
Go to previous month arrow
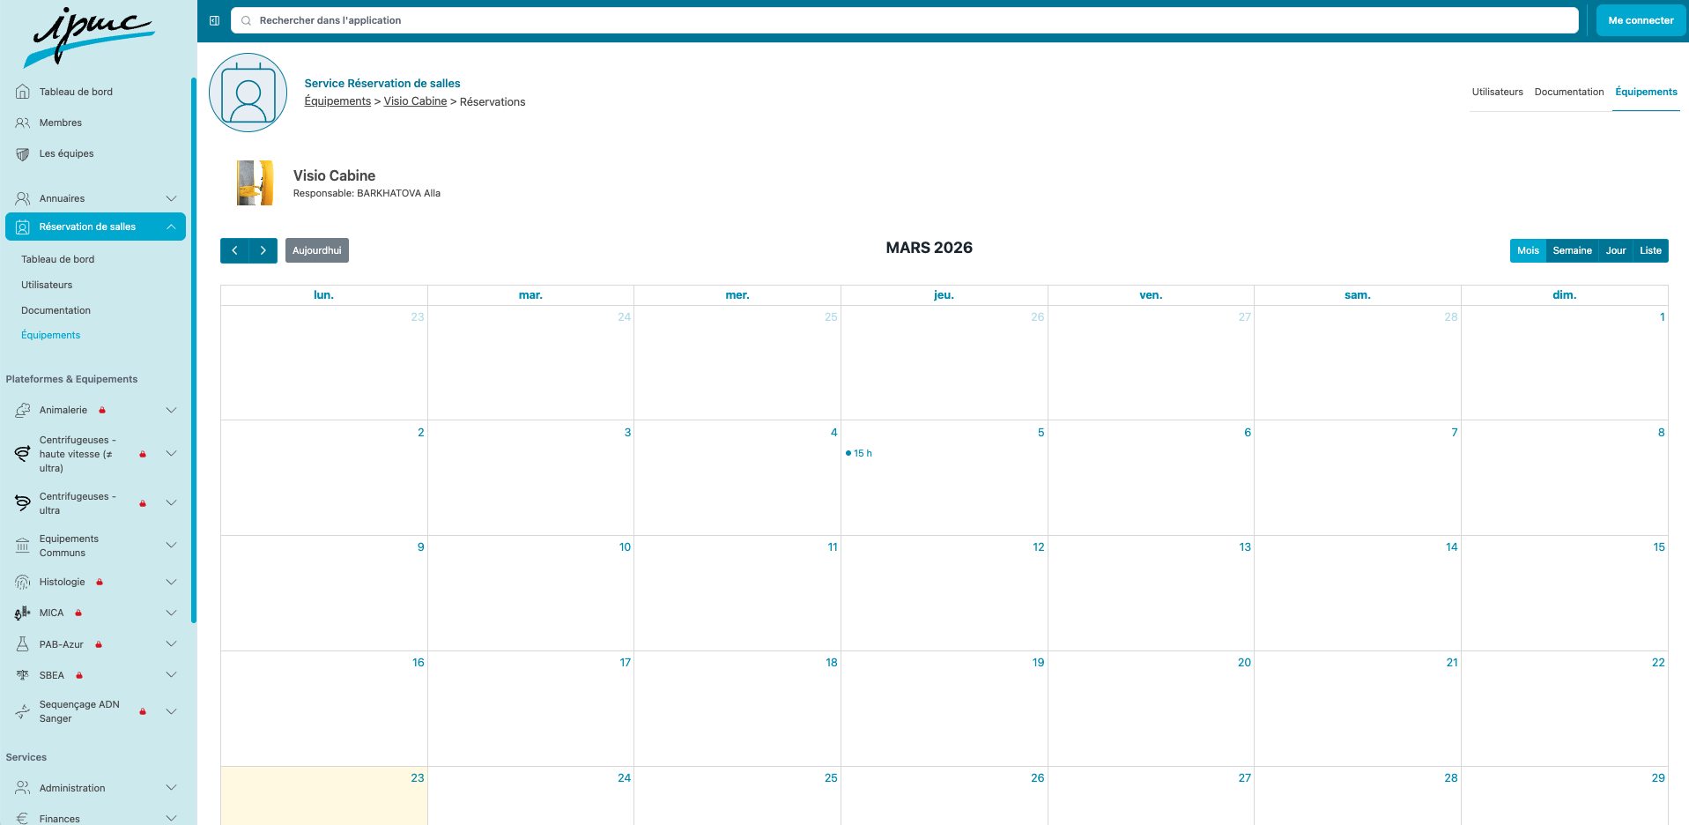click(234, 250)
